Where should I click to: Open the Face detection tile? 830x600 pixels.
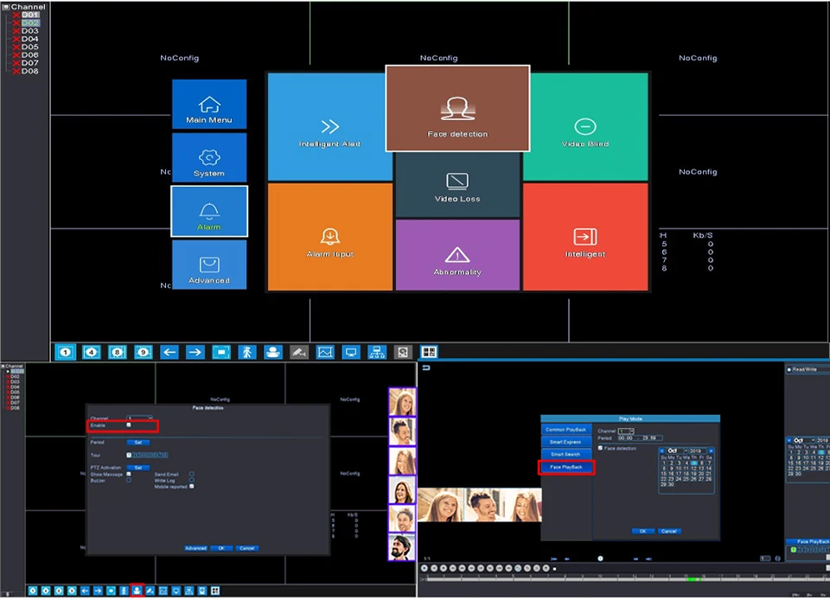point(458,108)
